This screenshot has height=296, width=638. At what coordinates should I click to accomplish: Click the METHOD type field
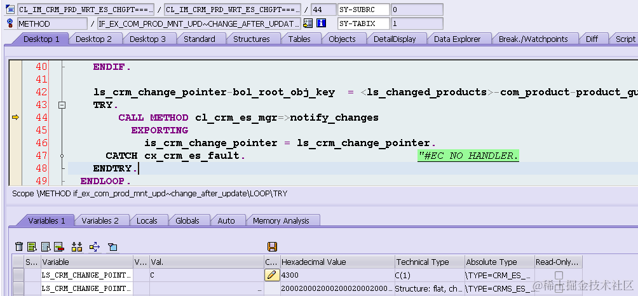point(52,24)
